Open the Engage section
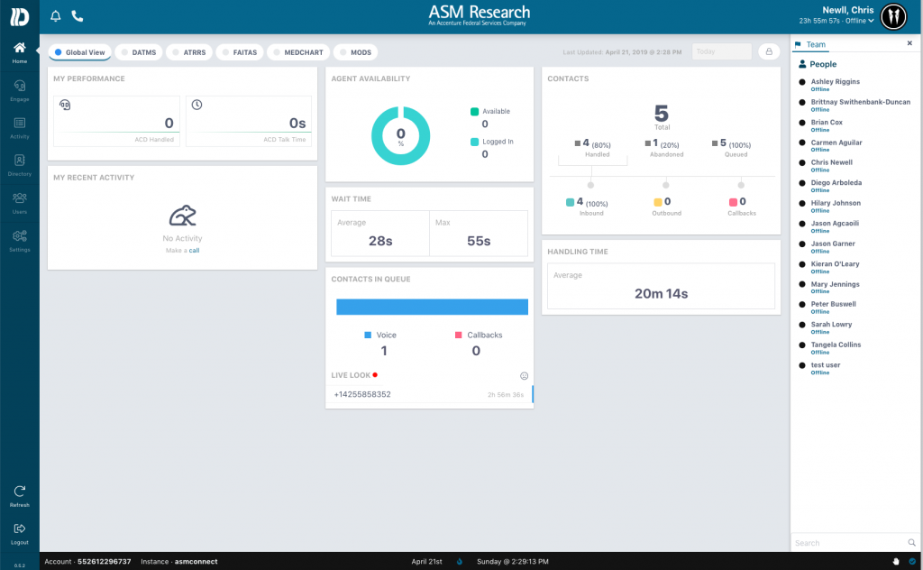This screenshot has width=923, height=570. (x=20, y=90)
